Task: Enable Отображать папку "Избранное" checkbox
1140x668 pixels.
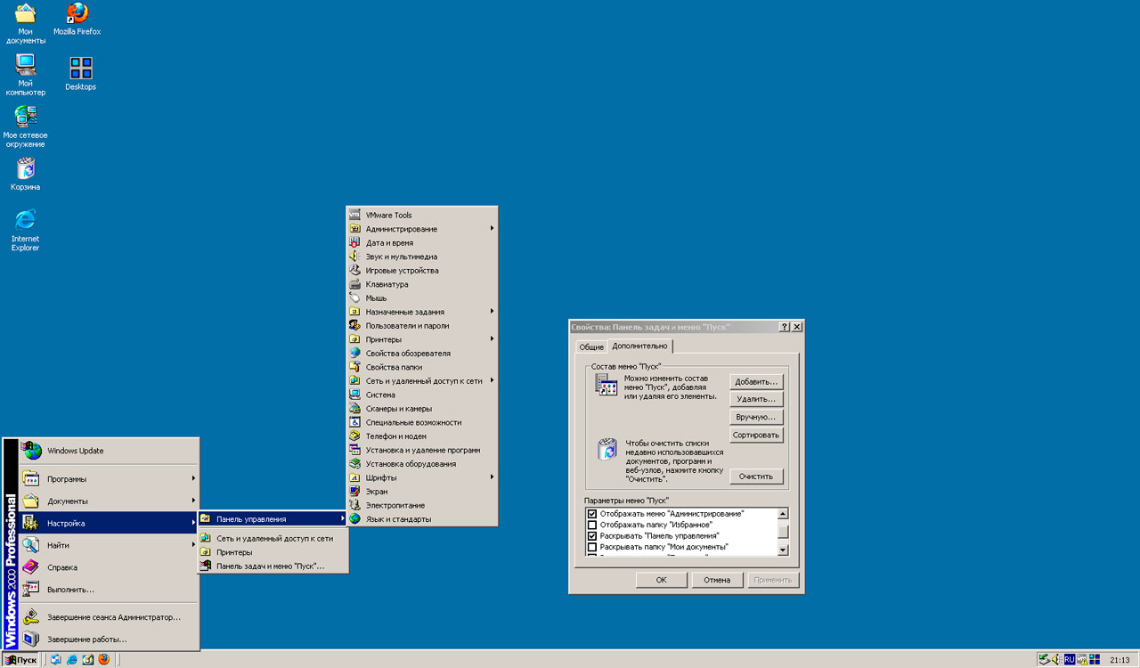Action: point(592,525)
